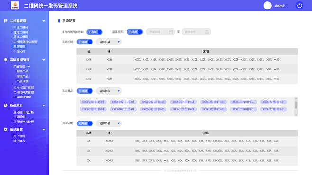Click the 溯源配置 section title
The width and height of the screenshot is (312, 175).
tap(69, 21)
